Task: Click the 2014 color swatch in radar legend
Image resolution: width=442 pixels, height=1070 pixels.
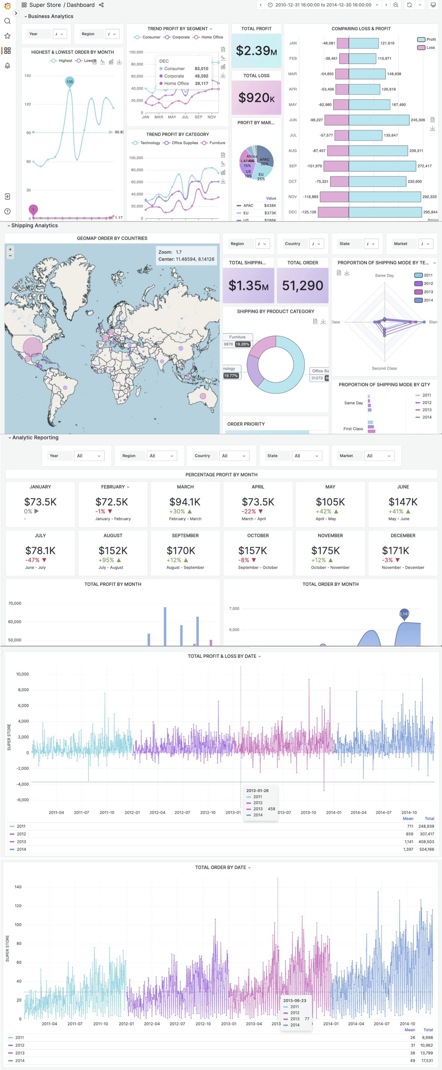Action: (x=418, y=300)
